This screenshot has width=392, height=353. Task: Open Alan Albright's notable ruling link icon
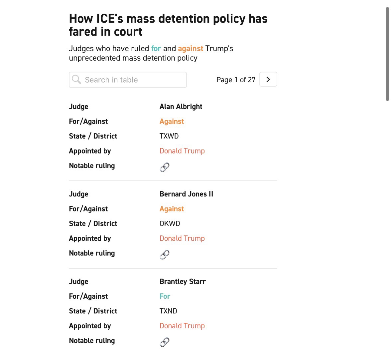(165, 167)
